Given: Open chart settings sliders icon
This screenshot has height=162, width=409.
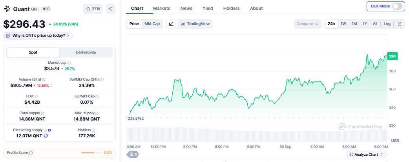Looking at the screenshot, I should [x=400, y=24].
